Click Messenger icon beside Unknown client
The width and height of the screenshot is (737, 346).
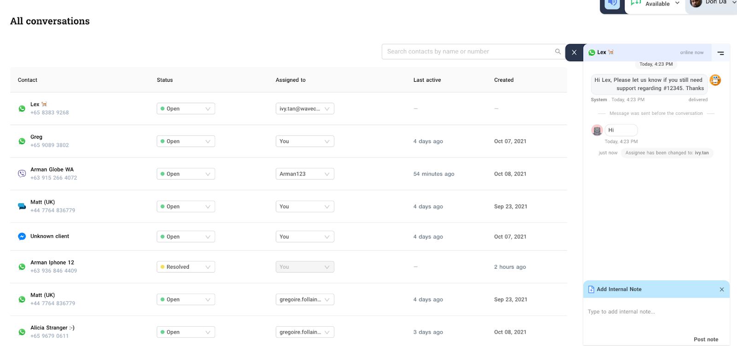coord(22,236)
